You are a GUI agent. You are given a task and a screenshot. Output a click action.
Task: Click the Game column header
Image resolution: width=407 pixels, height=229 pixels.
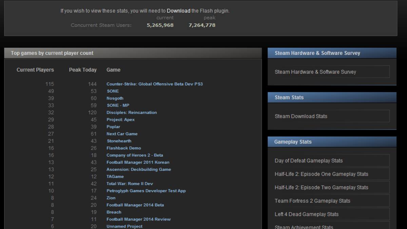113,70
